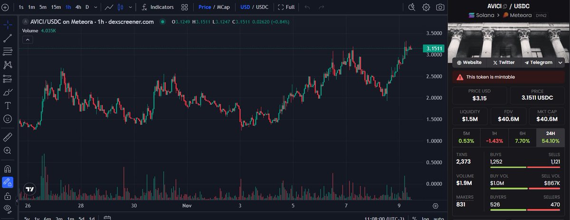
Task: Open the emoji icons tool
Action: pos(8,119)
